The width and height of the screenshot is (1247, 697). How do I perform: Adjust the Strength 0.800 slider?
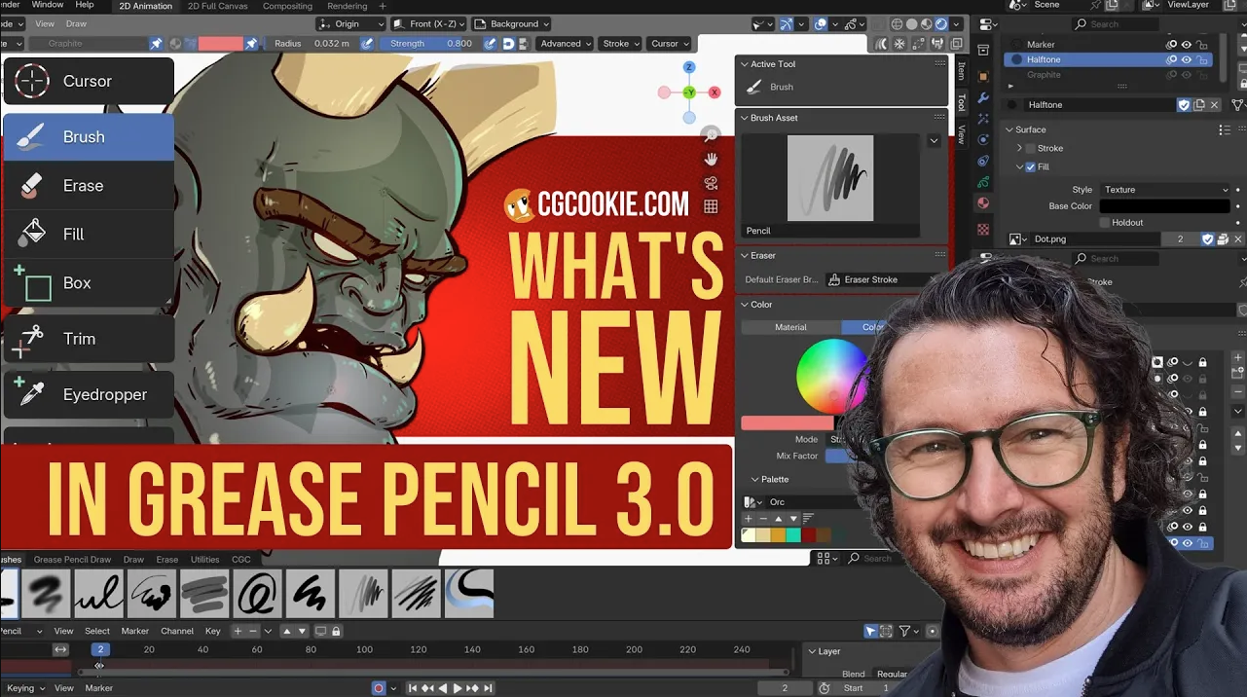click(428, 44)
